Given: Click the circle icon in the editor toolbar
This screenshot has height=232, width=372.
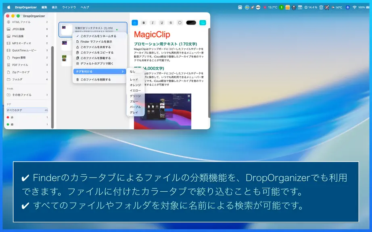Looking at the screenshot, I should coord(180,23).
